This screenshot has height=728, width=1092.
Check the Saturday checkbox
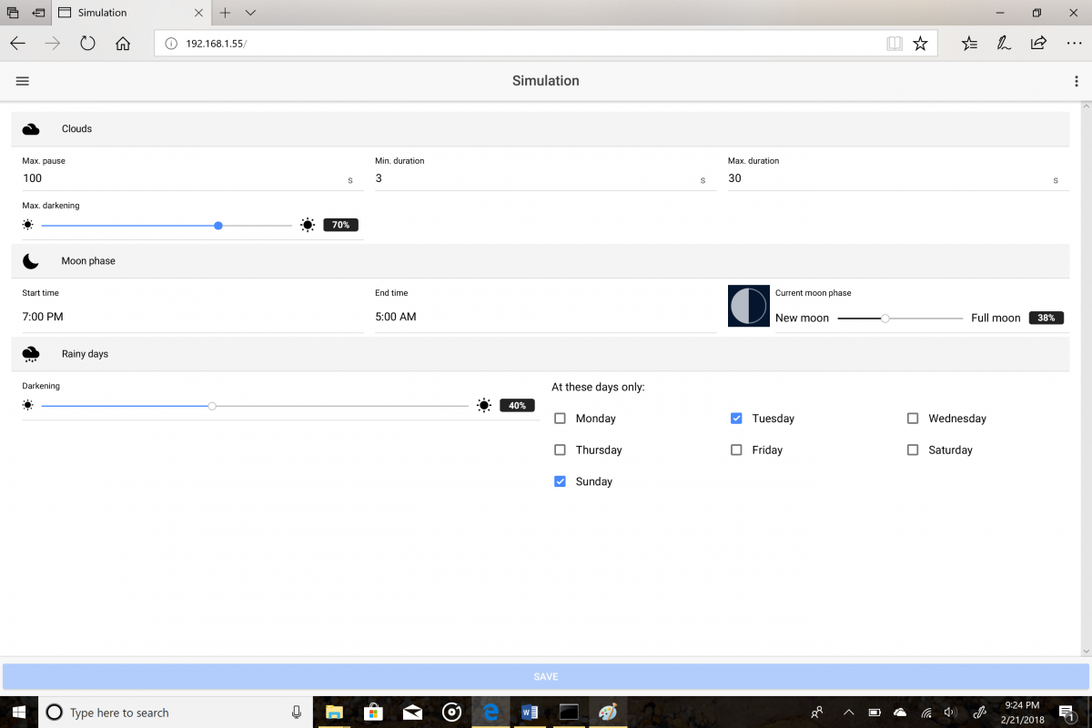pyautogui.click(x=913, y=450)
